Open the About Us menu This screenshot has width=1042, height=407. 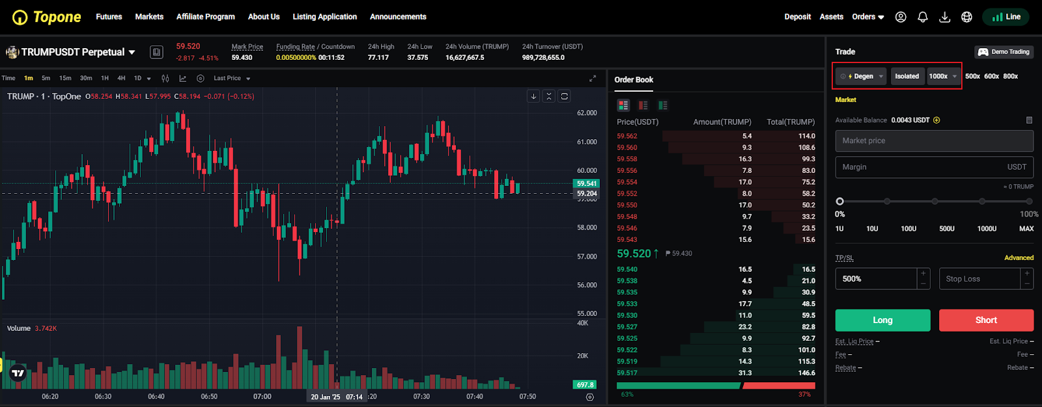pos(264,17)
